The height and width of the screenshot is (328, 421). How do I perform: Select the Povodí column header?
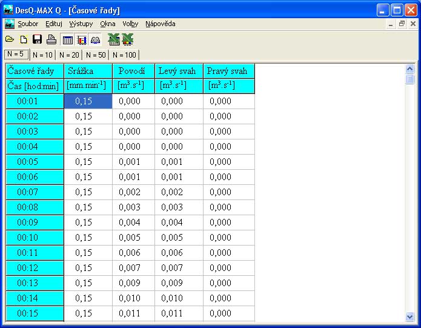[x=133, y=71]
